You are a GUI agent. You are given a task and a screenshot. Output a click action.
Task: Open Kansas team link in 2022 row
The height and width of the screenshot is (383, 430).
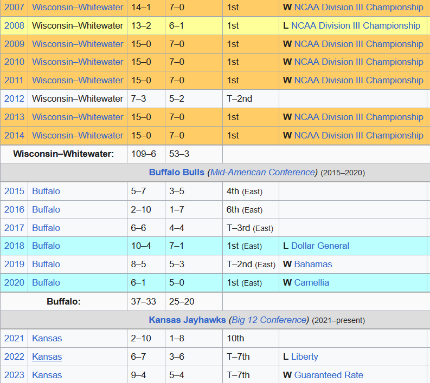(x=47, y=356)
